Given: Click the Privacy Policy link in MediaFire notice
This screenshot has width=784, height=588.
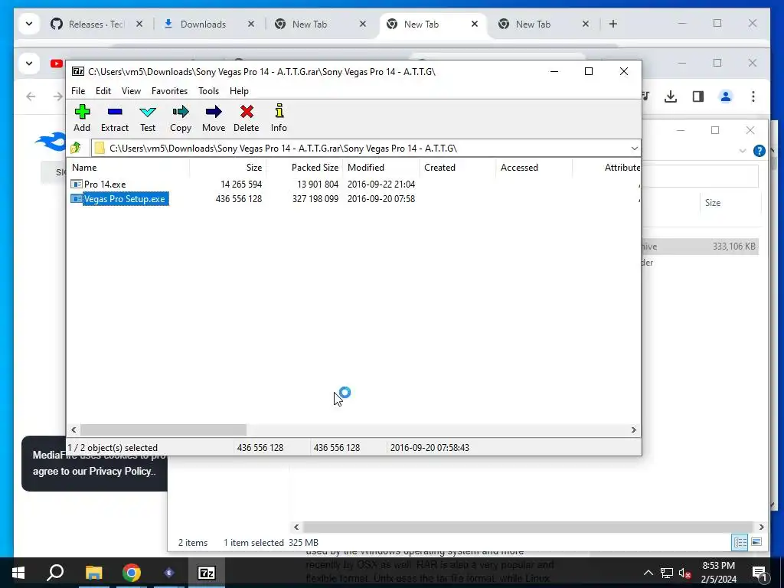Looking at the screenshot, I should click(x=120, y=471).
